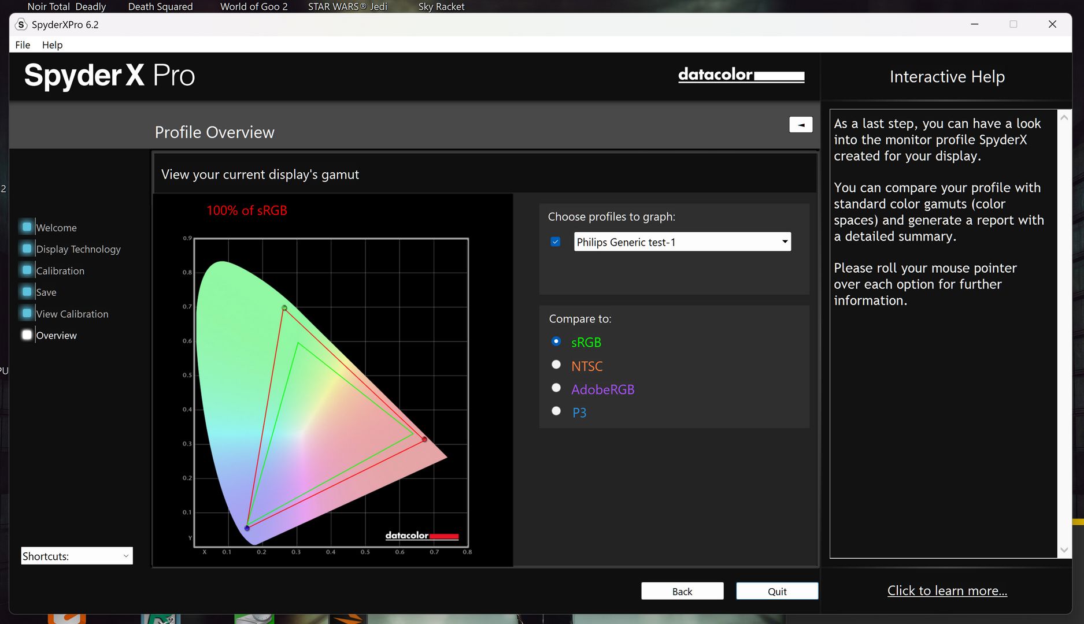Click the help panel scroll up arrow

(x=1064, y=117)
